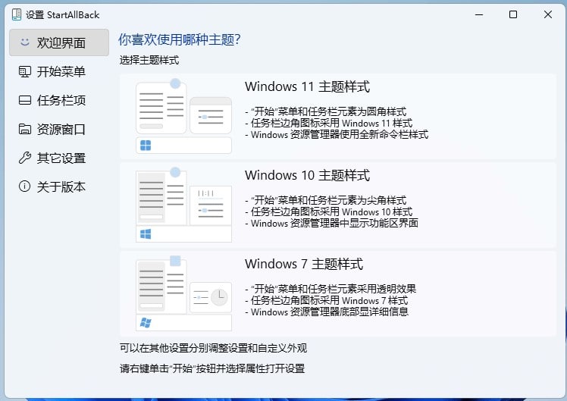Close the StartAllBack settings window
Viewport: 567px width, 401px height.
(x=548, y=14)
